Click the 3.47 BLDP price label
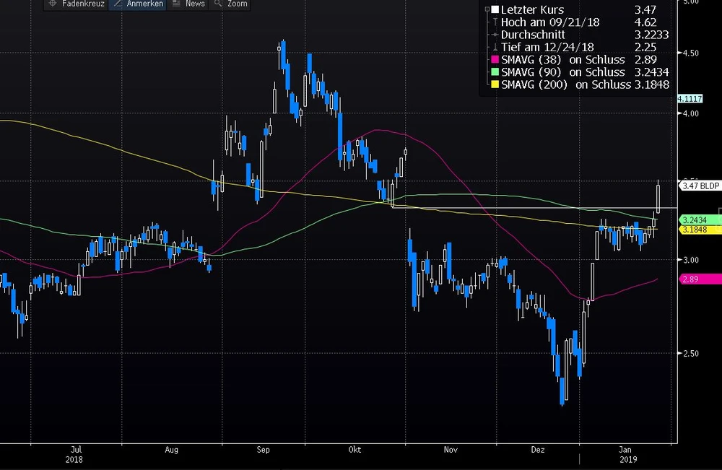 [700, 186]
